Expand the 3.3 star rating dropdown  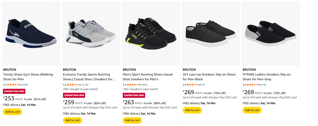21,85
